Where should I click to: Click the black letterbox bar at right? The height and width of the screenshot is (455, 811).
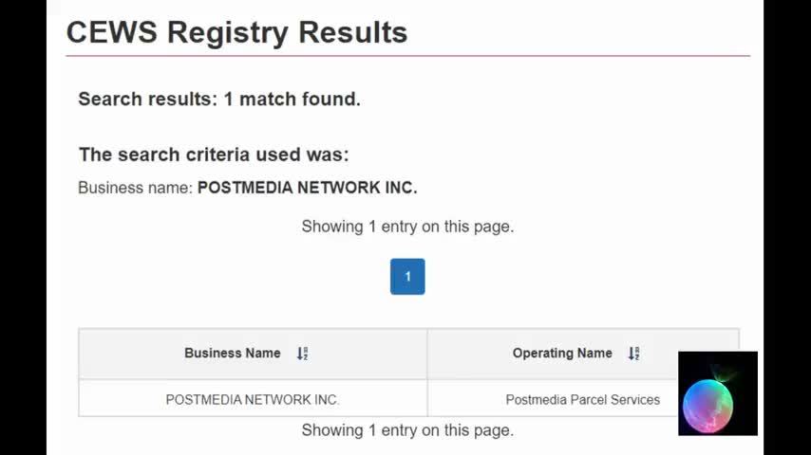coord(787,227)
